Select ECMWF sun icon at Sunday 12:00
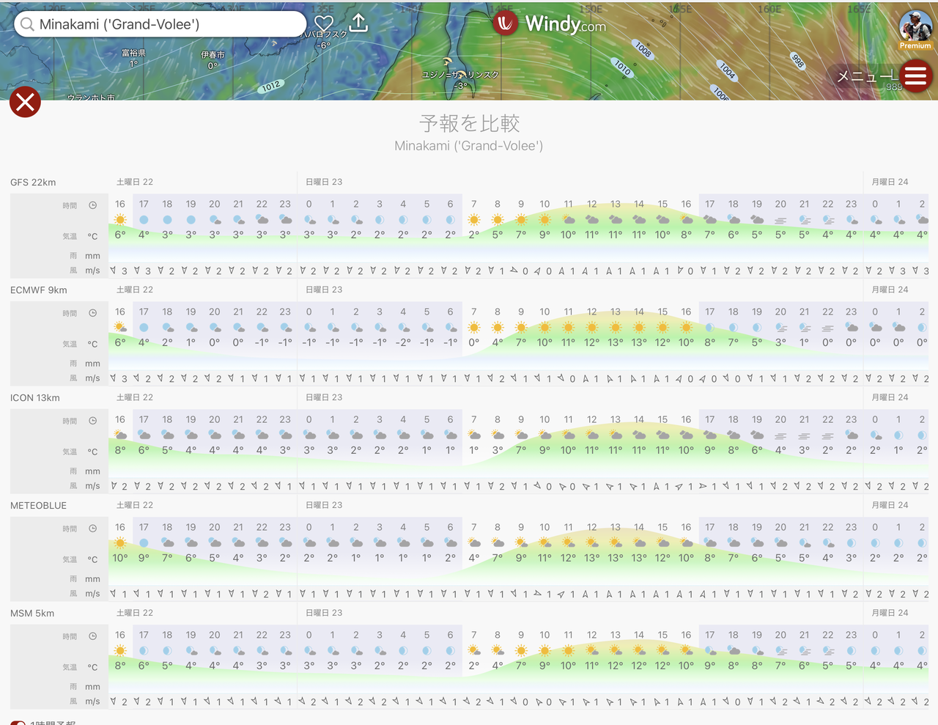 tap(592, 327)
